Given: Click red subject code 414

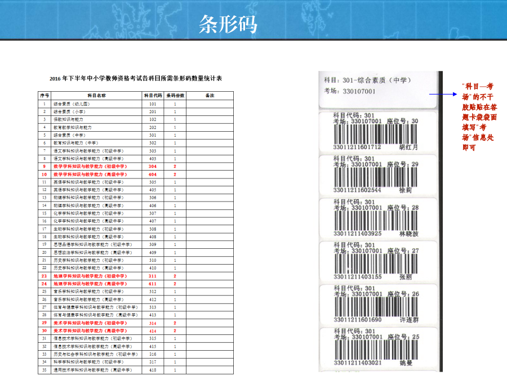Looking at the screenshot, I should tap(153, 331).
